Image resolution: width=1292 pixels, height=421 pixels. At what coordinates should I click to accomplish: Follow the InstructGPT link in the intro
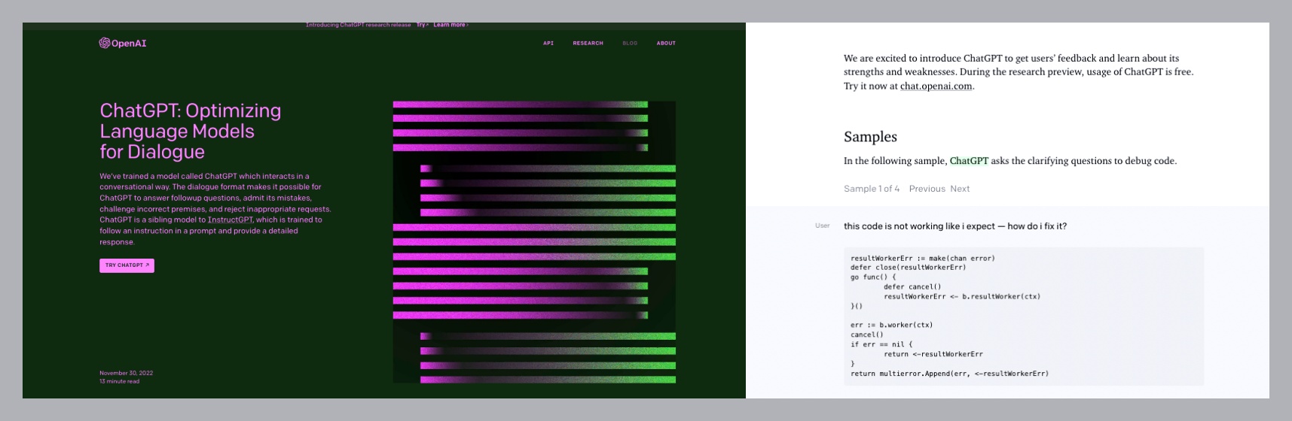(231, 220)
